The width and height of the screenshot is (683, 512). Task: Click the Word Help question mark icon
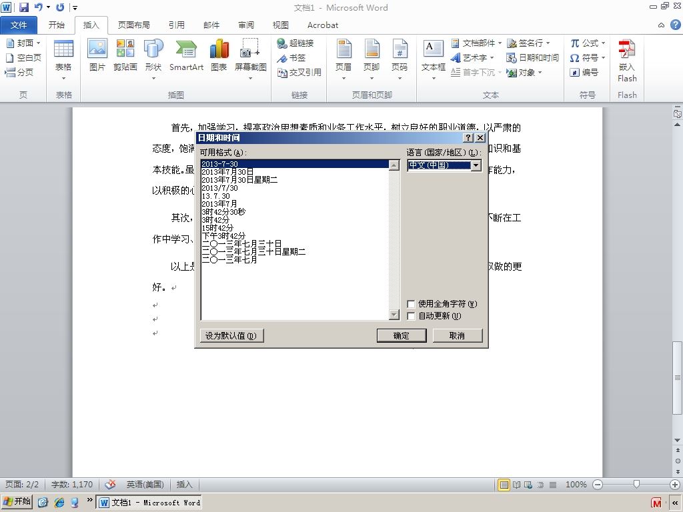coord(675,25)
